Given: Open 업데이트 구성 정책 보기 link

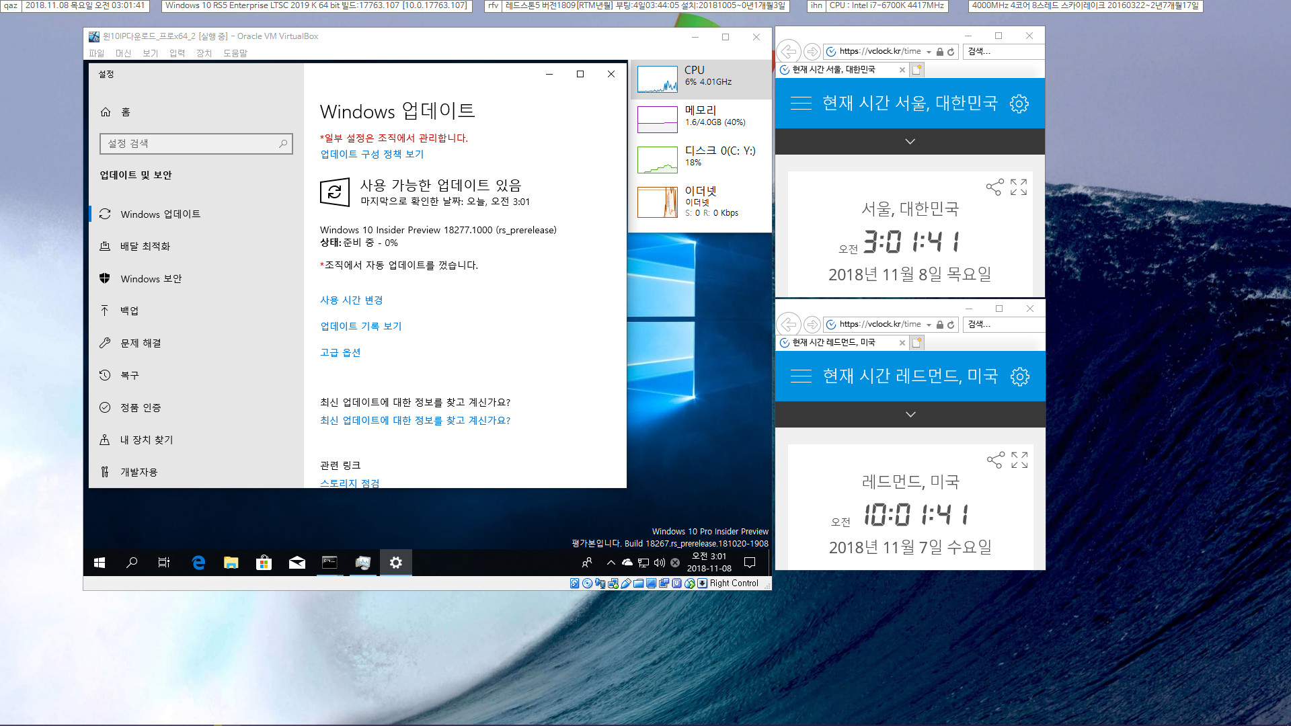Looking at the screenshot, I should tap(372, 154).
